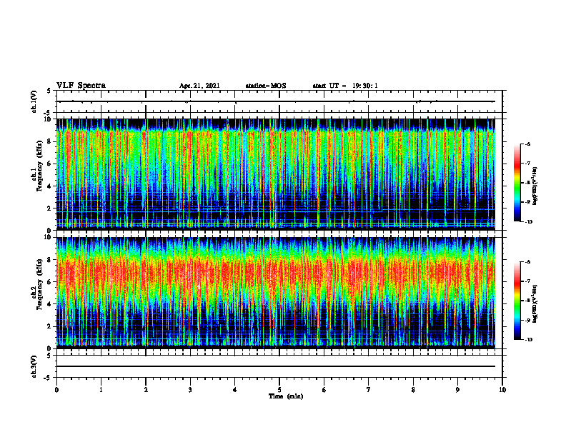Click time-axis tick label "7"
The image size is (566, 437).
point(369,390)
